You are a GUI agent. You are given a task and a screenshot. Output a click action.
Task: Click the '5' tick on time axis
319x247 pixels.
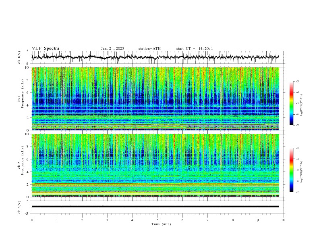(157, 220)
